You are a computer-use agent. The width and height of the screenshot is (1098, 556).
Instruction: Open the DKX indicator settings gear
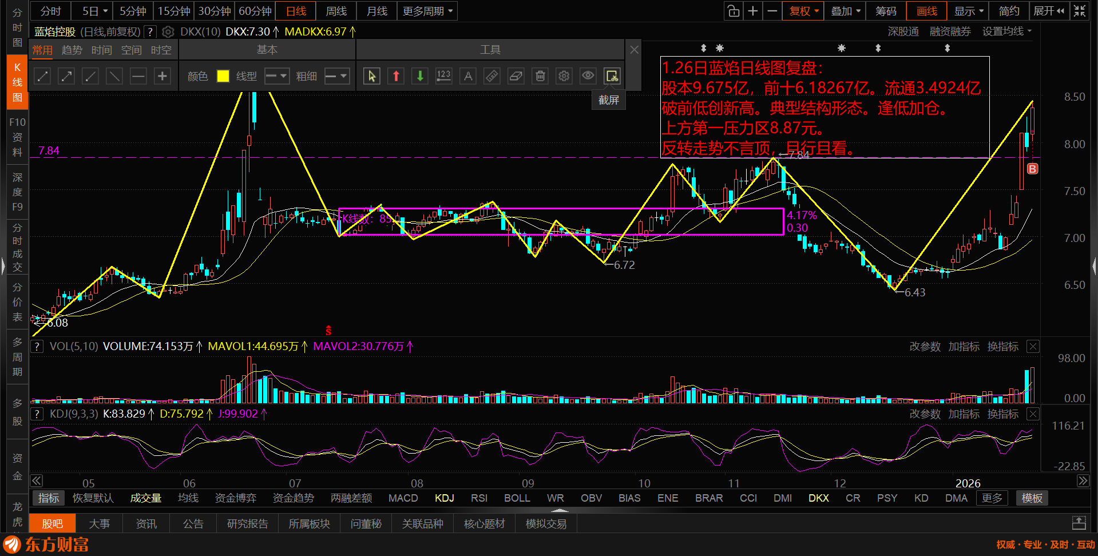(x=168, y=32)
